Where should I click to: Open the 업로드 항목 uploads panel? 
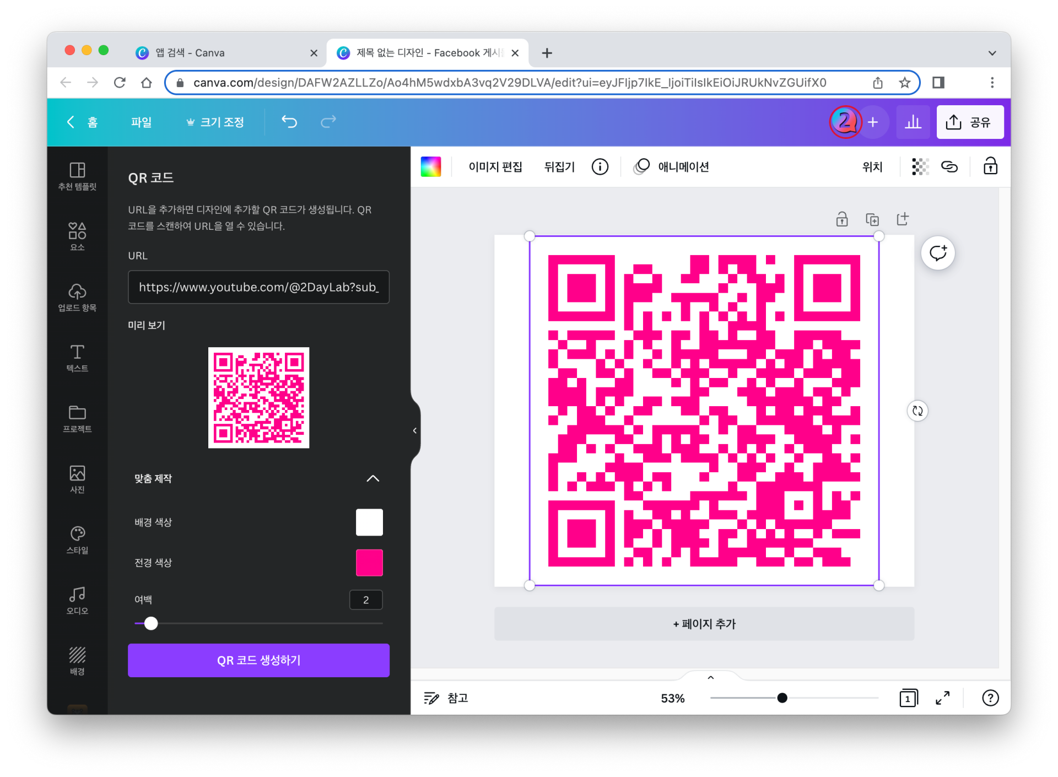tap(77, 296)
